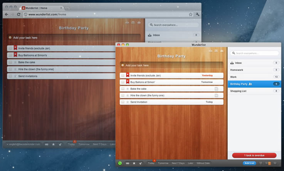The height and width of the screenshot is (171, 284).
Task: Email the Birthday Party list in the app window
Action: pyautogui.click(x=216, y=51)
